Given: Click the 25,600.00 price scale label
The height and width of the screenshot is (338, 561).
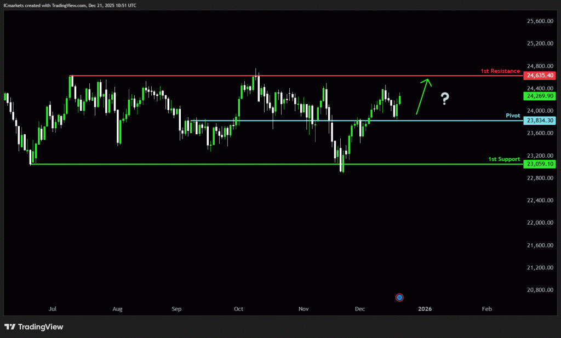Looking at the screenshot, I should coord(539,21).
